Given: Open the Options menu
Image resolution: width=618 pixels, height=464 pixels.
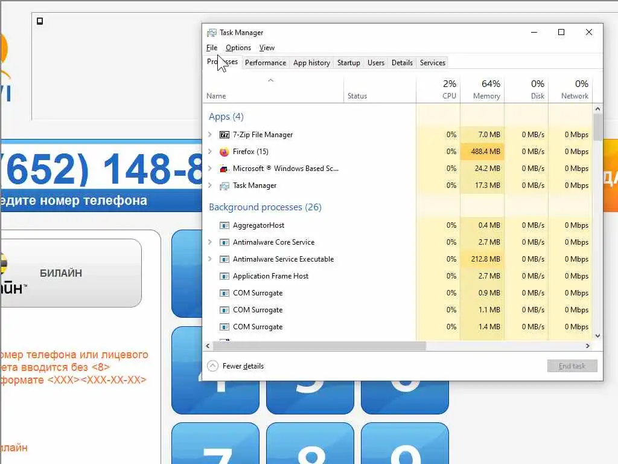Looking at the screenshot, I should click(x=238, y=48).
